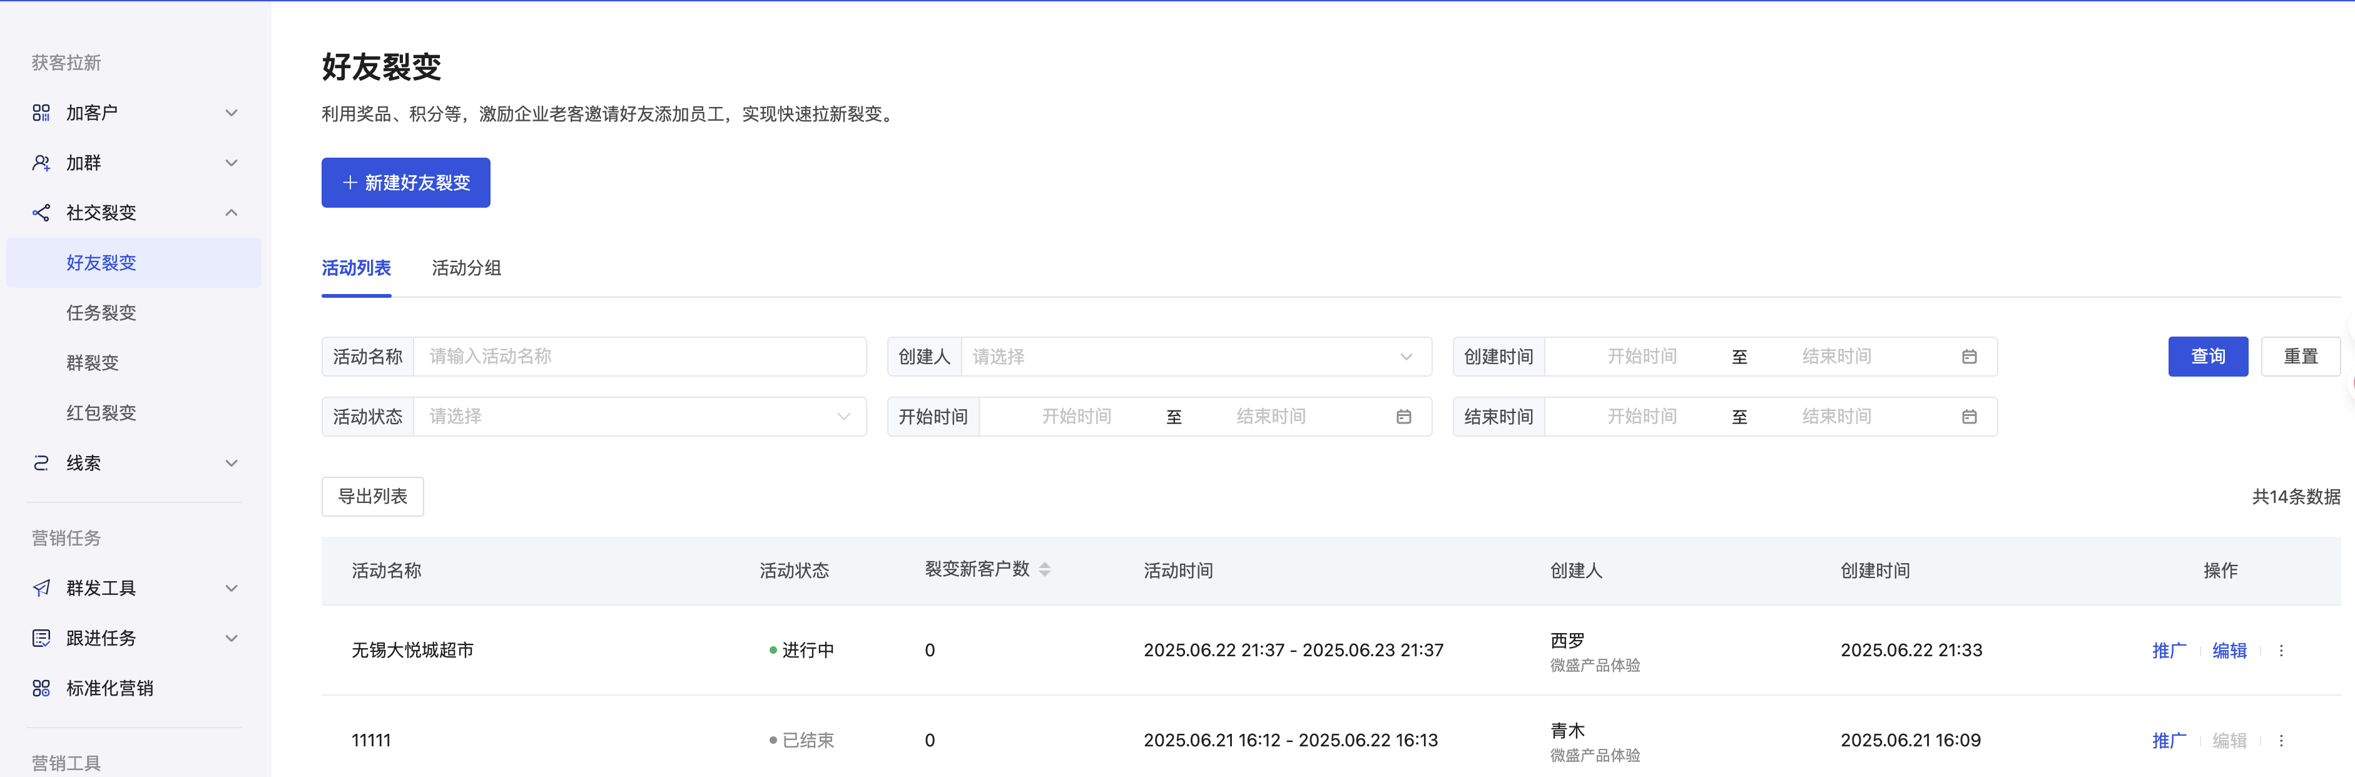Click 推广 for the 11111 activity

pos(2169,741)
